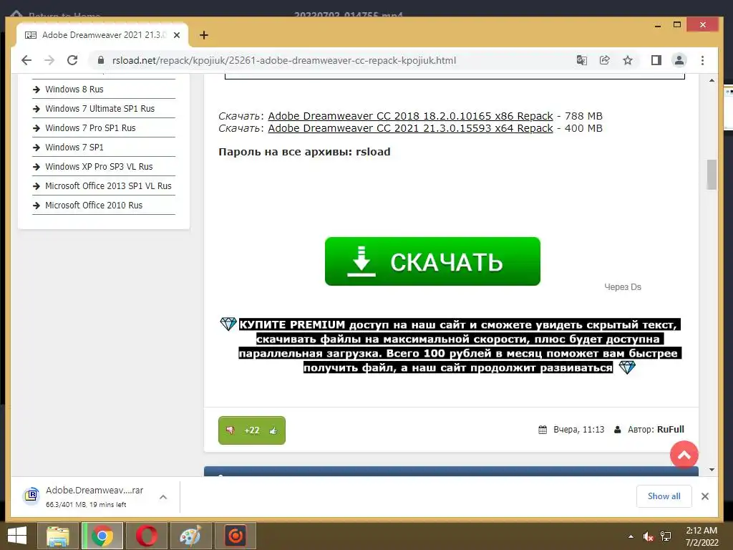
Task: Open the Windows Start menu
Action: pos(17,536)
